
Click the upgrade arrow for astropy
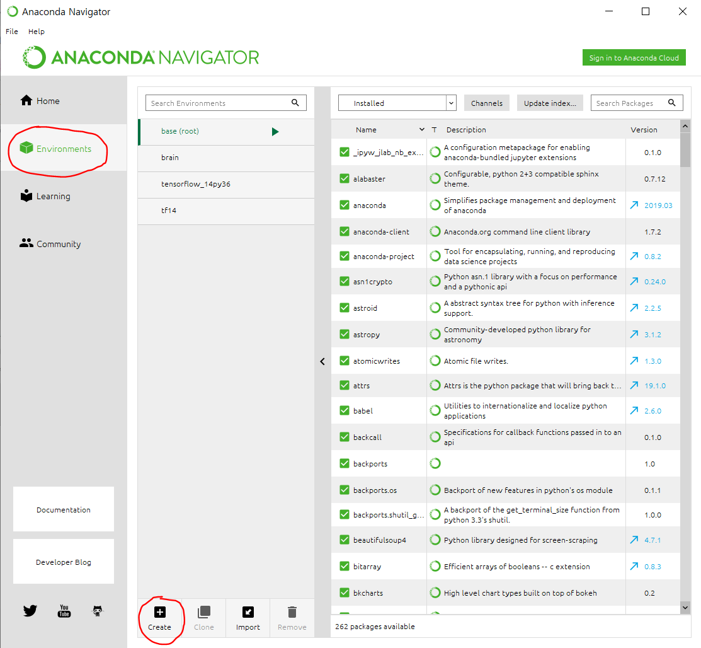click(x=634, y=334)
